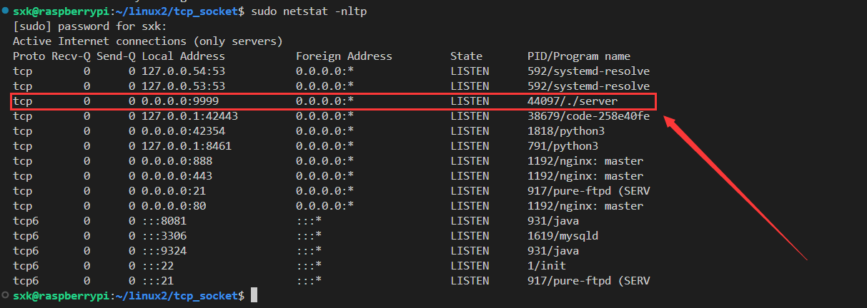Click the Local Address column header
The height and width of the screenshot is (308, 867).
point(183,56)
